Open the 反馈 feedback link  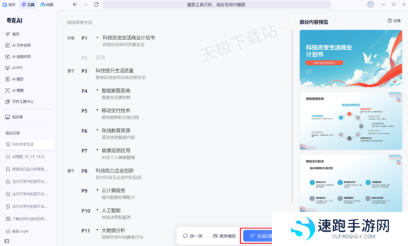pos(394,21)
